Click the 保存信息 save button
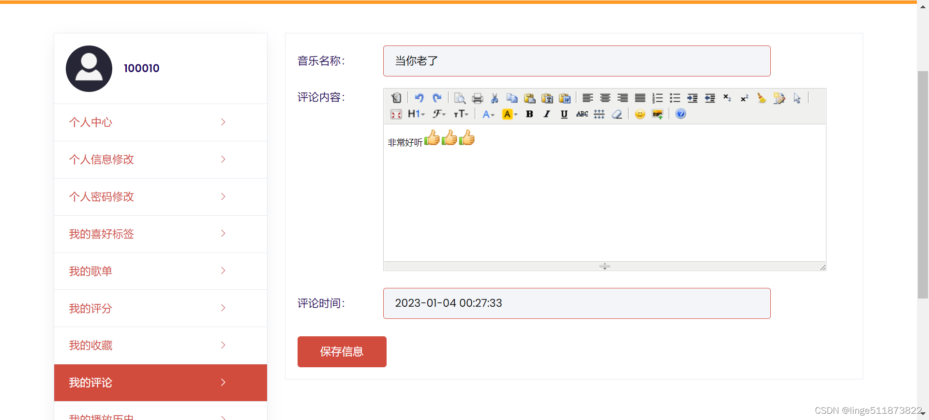The width and height of the screenshot is (929, 420). coord(342,352)
